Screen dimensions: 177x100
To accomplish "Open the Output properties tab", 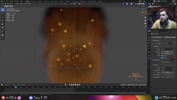I will pyautogui.click(x=149, y=40).
